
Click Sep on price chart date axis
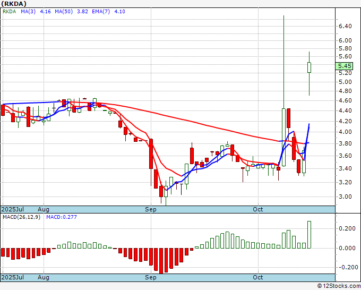pyautogui.click(x=151, y=209)
